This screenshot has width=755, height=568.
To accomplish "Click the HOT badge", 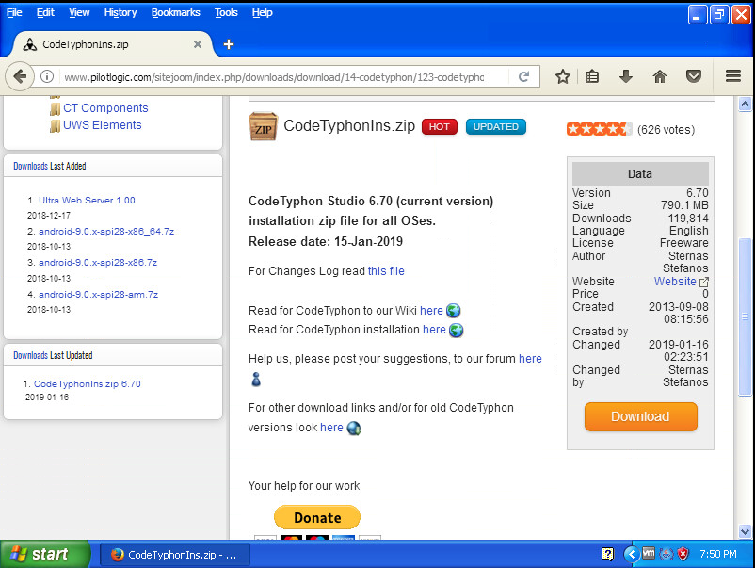I will click(x=439, y=127).
